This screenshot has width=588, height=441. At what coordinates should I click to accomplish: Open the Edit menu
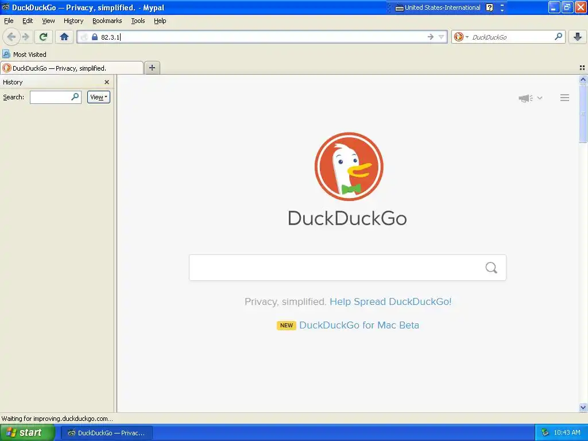[x=28, y=21]
